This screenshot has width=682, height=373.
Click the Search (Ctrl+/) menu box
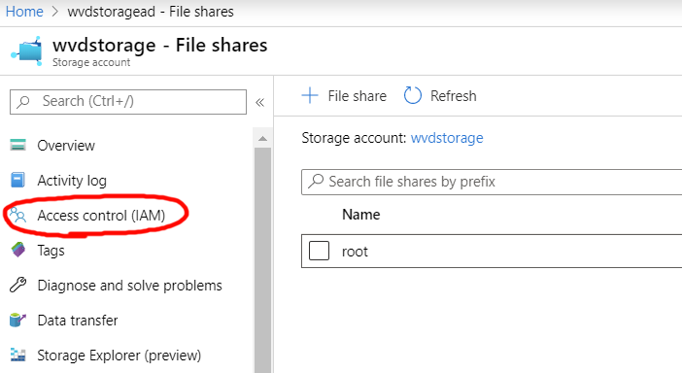128,102
